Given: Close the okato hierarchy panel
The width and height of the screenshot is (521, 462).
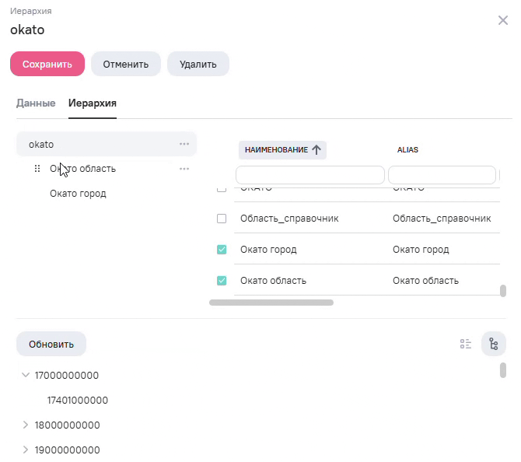Looking at the screenshot, I should click(503, 20).
